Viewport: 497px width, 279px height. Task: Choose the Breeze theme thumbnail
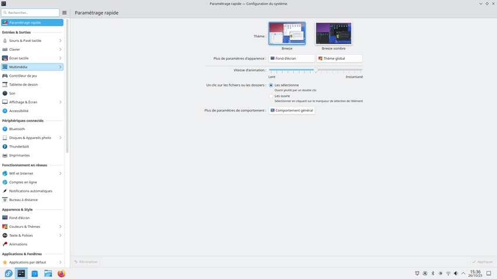point(287,33)
